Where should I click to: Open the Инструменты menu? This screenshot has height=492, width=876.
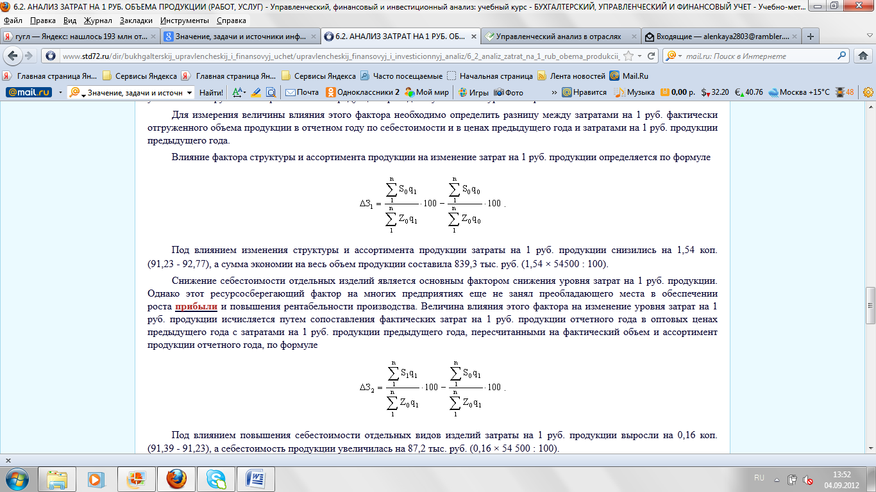183,20
